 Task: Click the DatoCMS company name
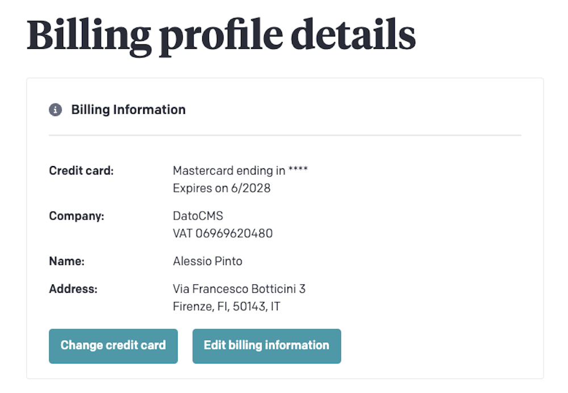coord(198,216)
